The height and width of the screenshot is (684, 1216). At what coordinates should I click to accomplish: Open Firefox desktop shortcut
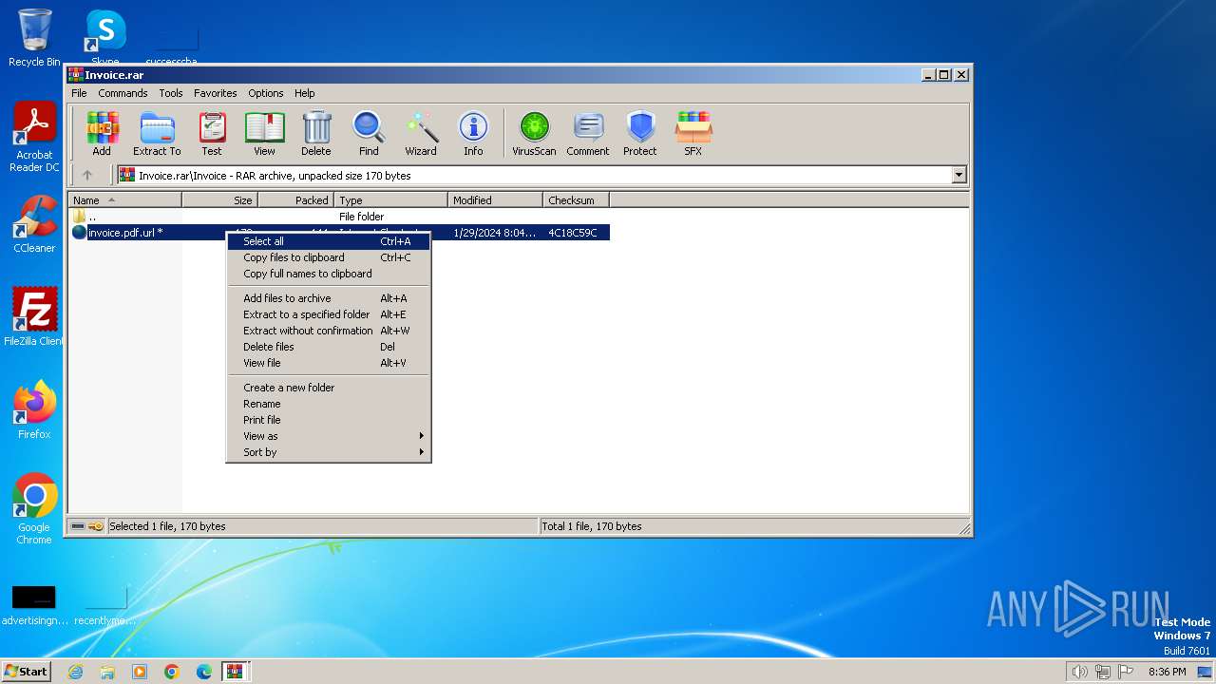pyautogui.click(x=34, y=410)
